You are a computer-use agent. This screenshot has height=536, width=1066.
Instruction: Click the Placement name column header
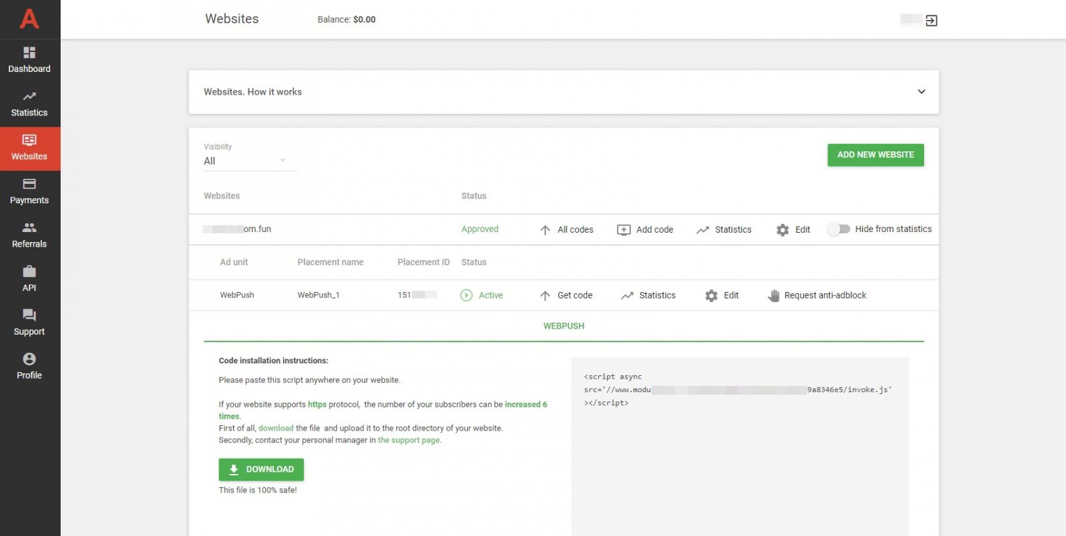330,262
